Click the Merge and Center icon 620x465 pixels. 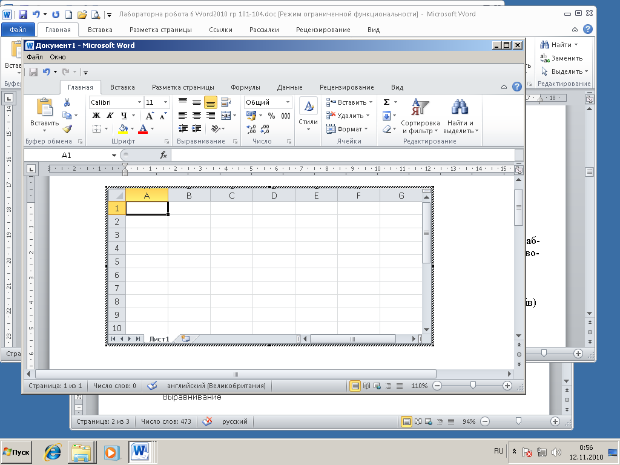click(226, 116)
